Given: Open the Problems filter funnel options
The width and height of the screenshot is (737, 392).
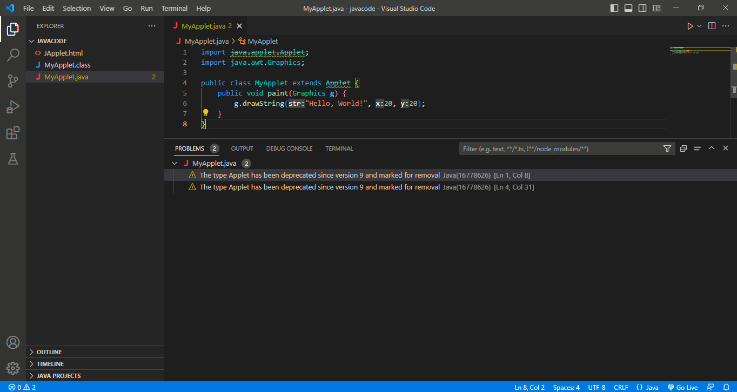Looking at the screenshot, I should (x=667, y=148).
